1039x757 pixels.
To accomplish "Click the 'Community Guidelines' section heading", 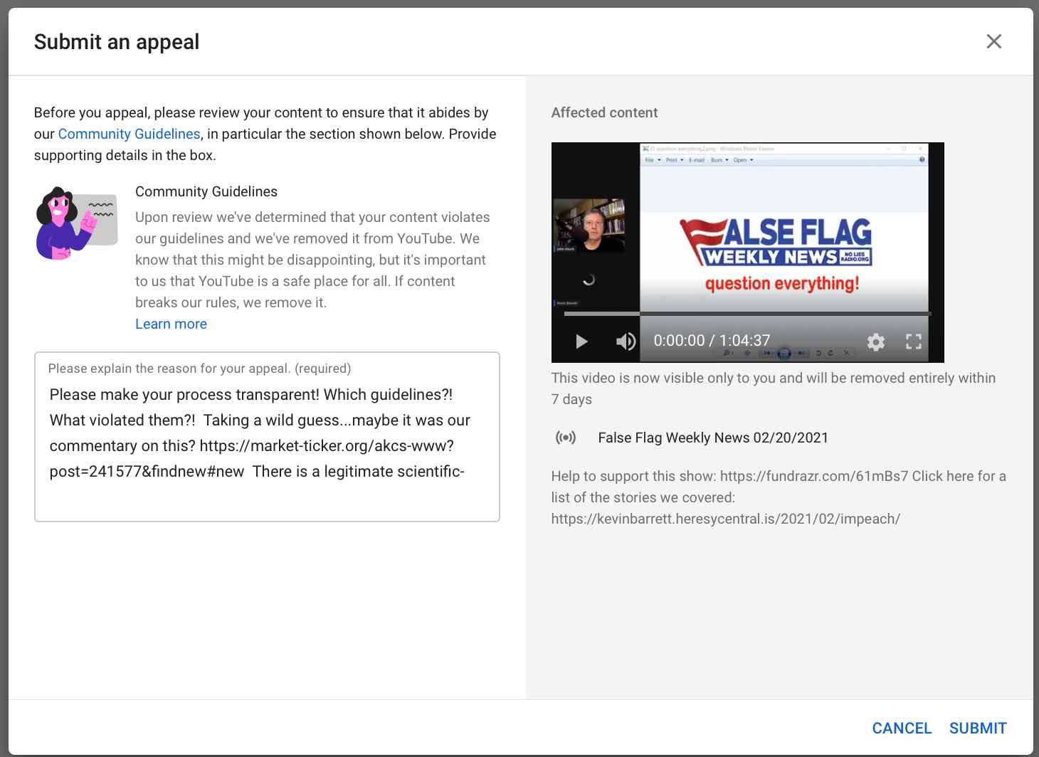I will (206, 191).
